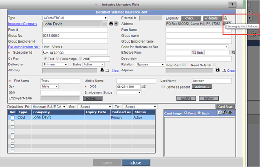Open Default Ins Pri Highmark dropdown
Screen dimensions: 260x167
[x=49, y=107]
